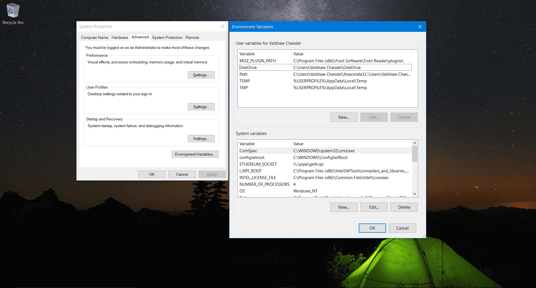Select the user Path variable row
Screen dimensions: 536x288
325,74
